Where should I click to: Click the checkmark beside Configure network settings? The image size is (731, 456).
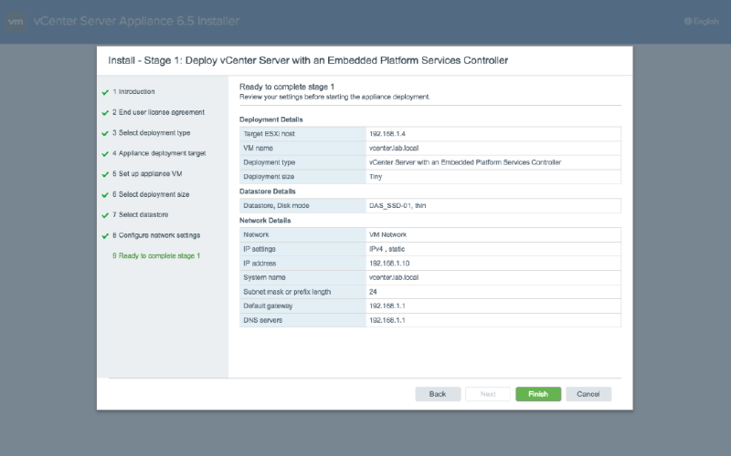tap(105, 235)
